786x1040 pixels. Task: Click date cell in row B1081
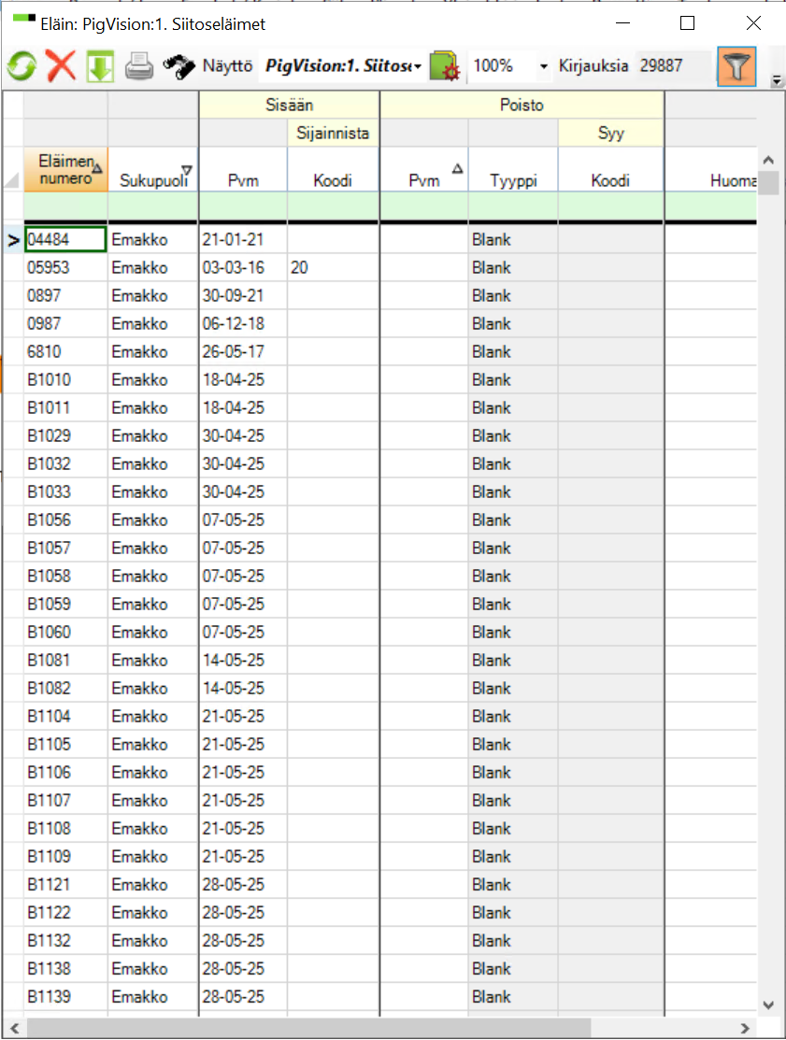243,660
